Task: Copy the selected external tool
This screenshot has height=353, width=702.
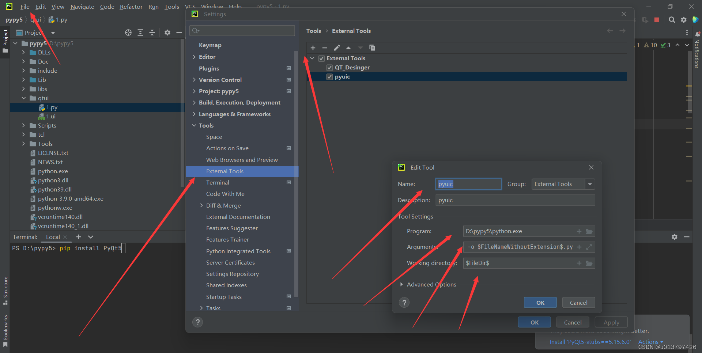Action: [x=372, y=48]
